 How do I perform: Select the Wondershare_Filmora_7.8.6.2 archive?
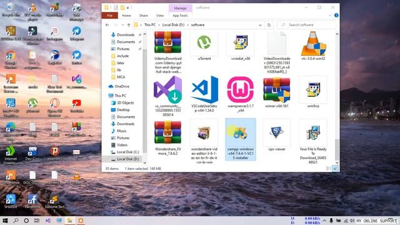coord(167,137)
